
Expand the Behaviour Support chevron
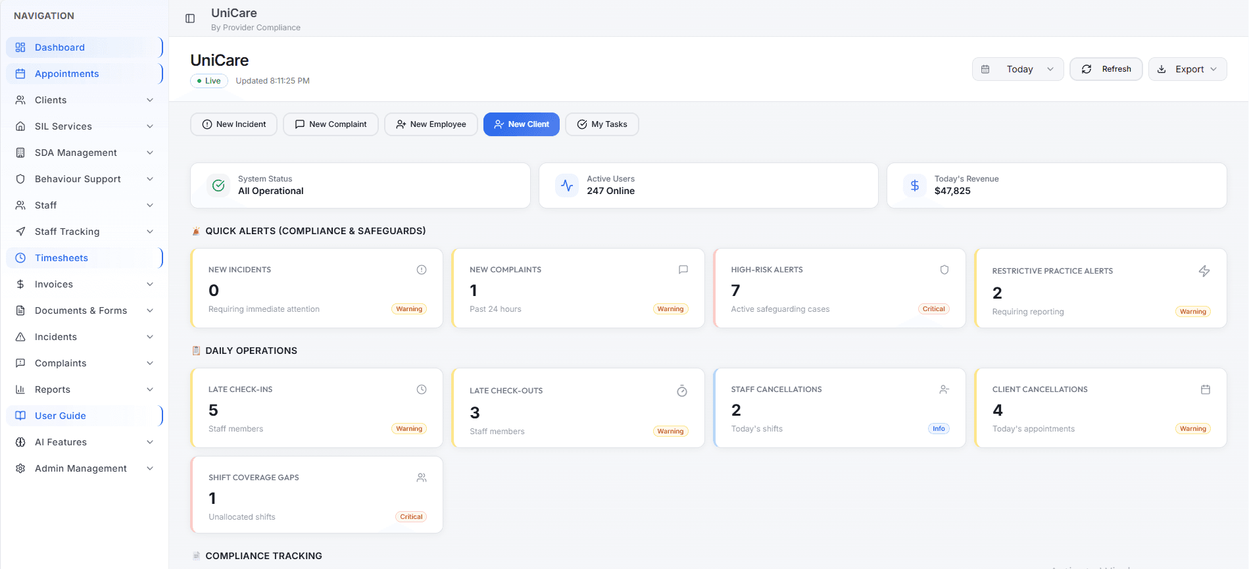(x=150, y=179)
